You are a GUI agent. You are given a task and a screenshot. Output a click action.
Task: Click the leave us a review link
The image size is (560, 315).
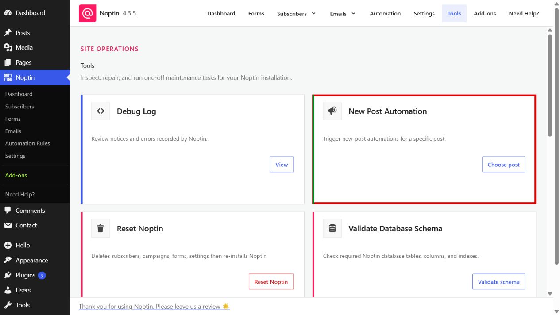tap(154, 306)
